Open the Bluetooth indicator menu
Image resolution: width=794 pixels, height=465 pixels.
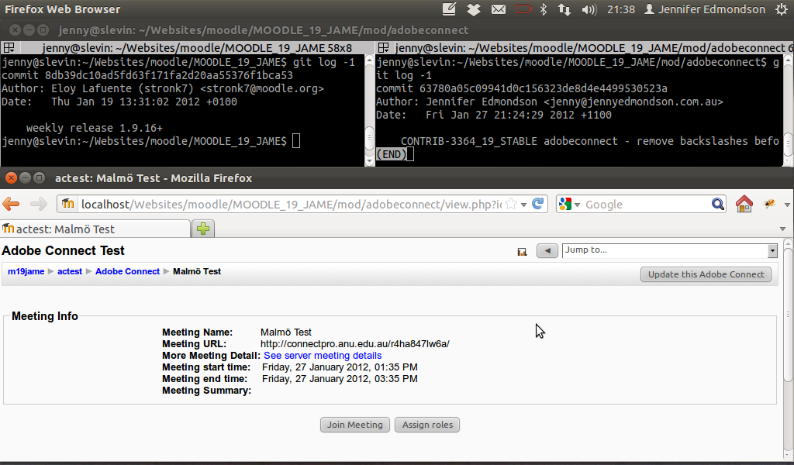tap(544, 9)
